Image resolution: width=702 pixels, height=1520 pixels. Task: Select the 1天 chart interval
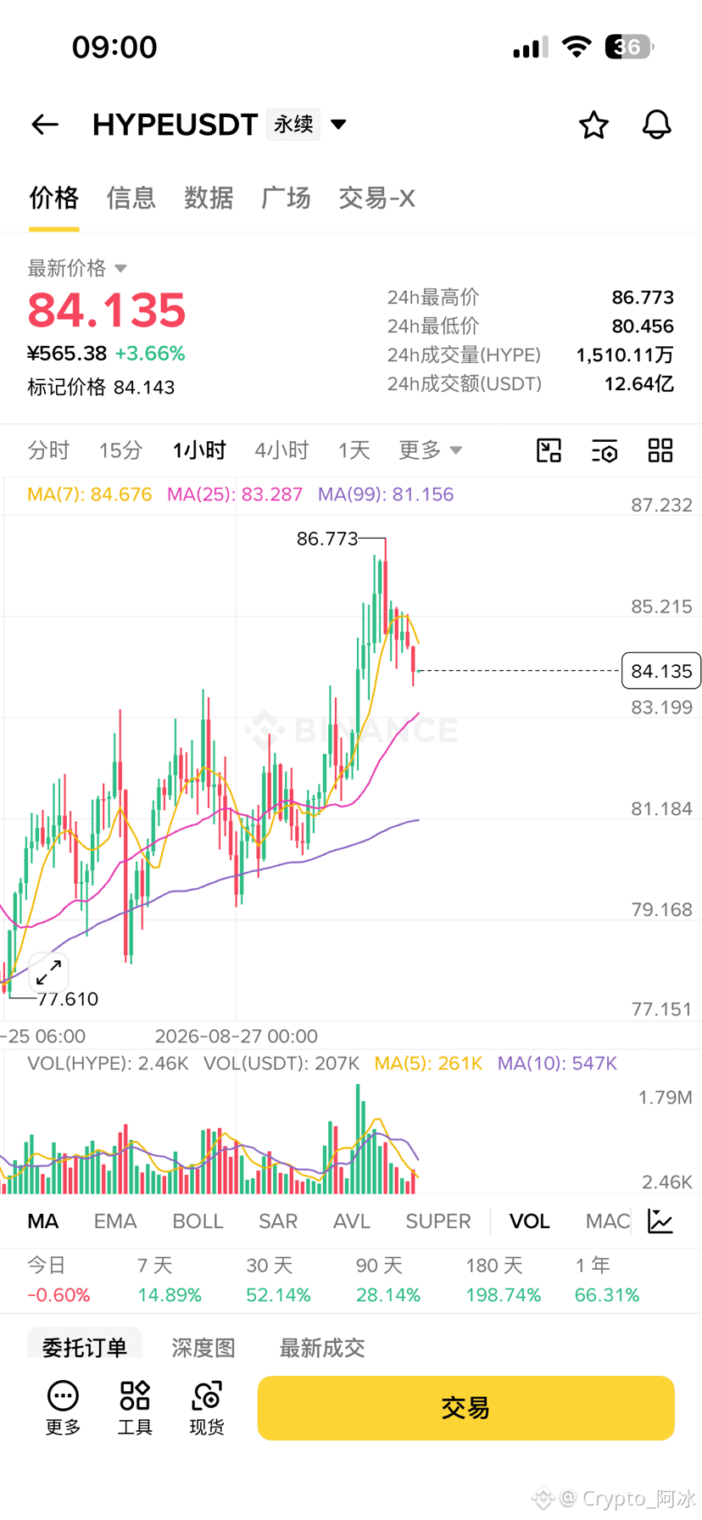pyautogui.click(x=354, y=450)
